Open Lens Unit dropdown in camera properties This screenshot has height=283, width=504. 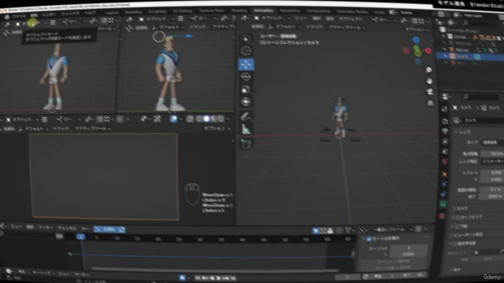493,161
